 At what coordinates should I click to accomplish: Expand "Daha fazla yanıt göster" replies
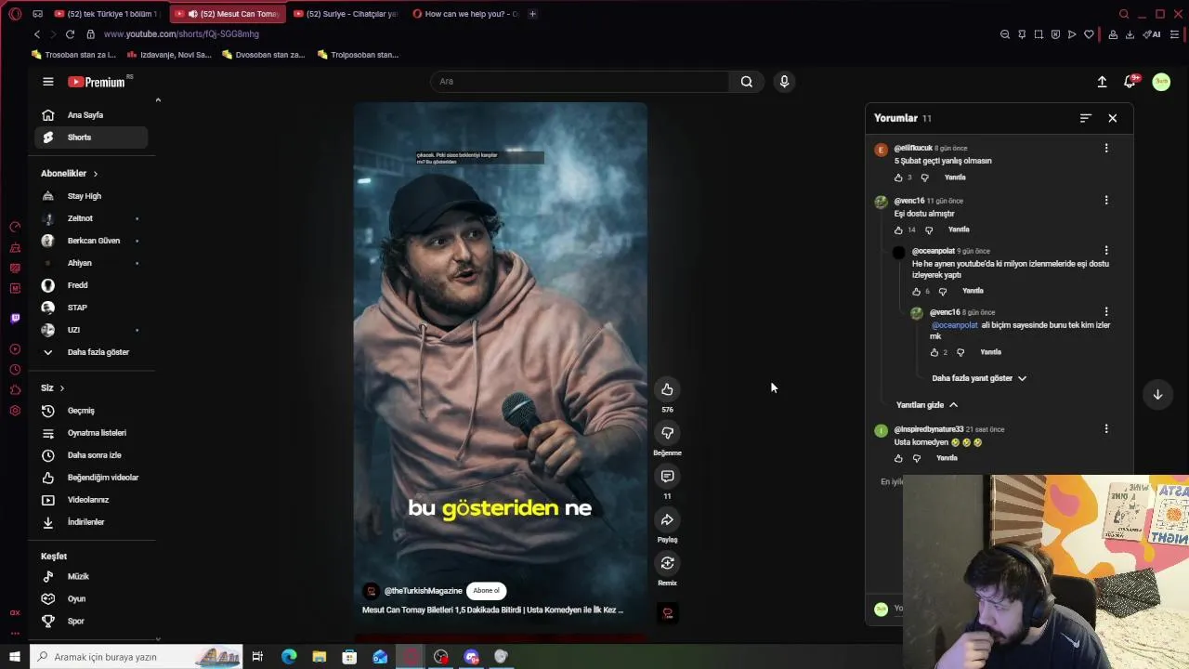[979, 378]
